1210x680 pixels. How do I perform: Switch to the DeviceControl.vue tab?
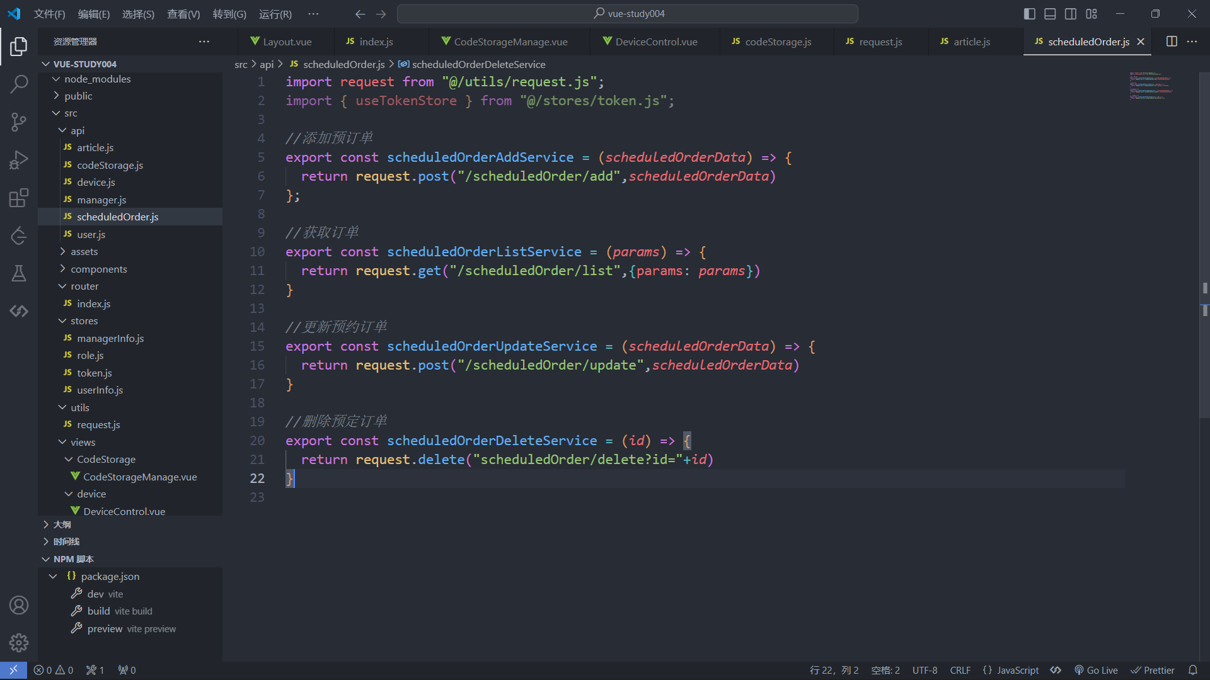pos(655,42)
